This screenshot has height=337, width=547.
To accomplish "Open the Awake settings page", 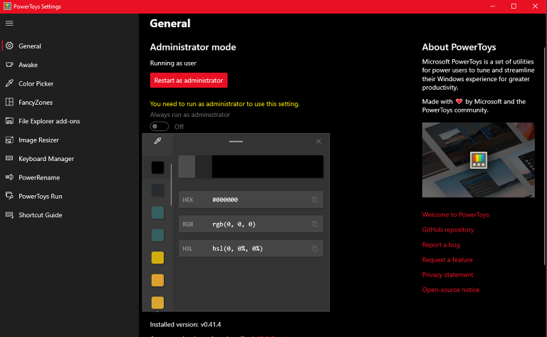I will 70,65.
